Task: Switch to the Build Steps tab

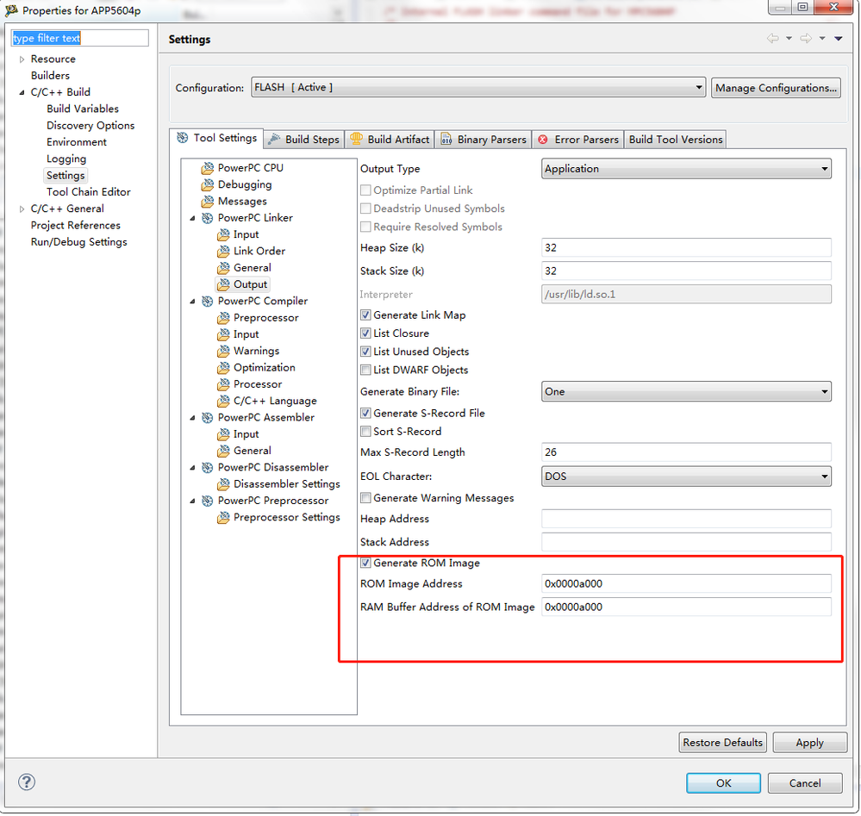Action: pyautogui.click(x=304, y=140)
